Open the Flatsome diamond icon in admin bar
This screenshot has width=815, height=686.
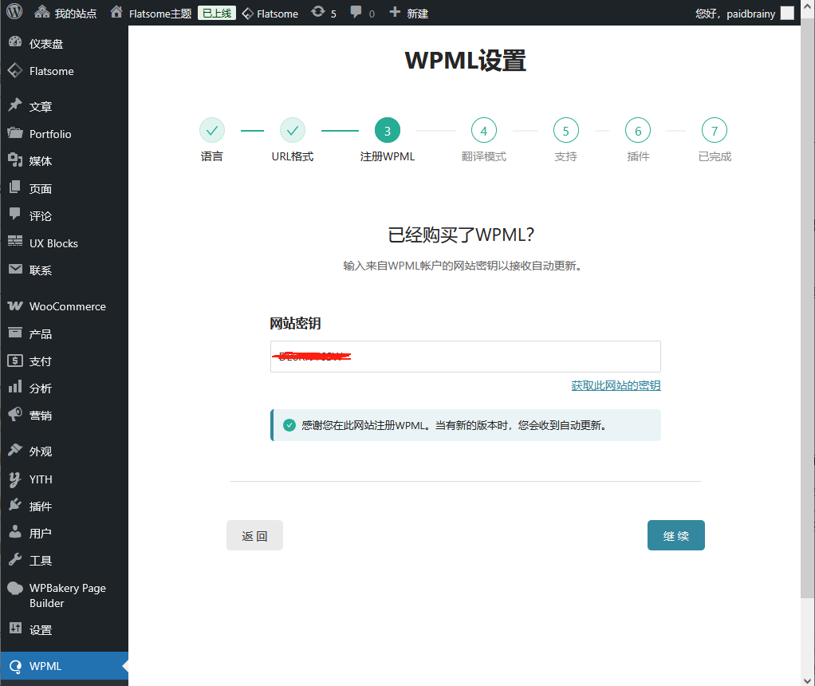[248, 14]
